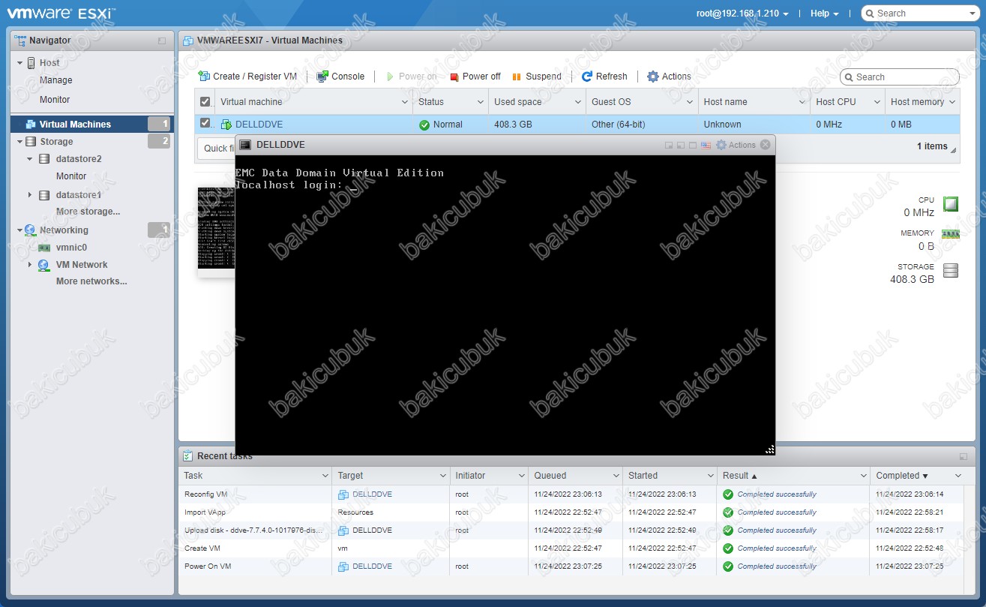Click the datastore2 disk icon

tap(44, 159)
